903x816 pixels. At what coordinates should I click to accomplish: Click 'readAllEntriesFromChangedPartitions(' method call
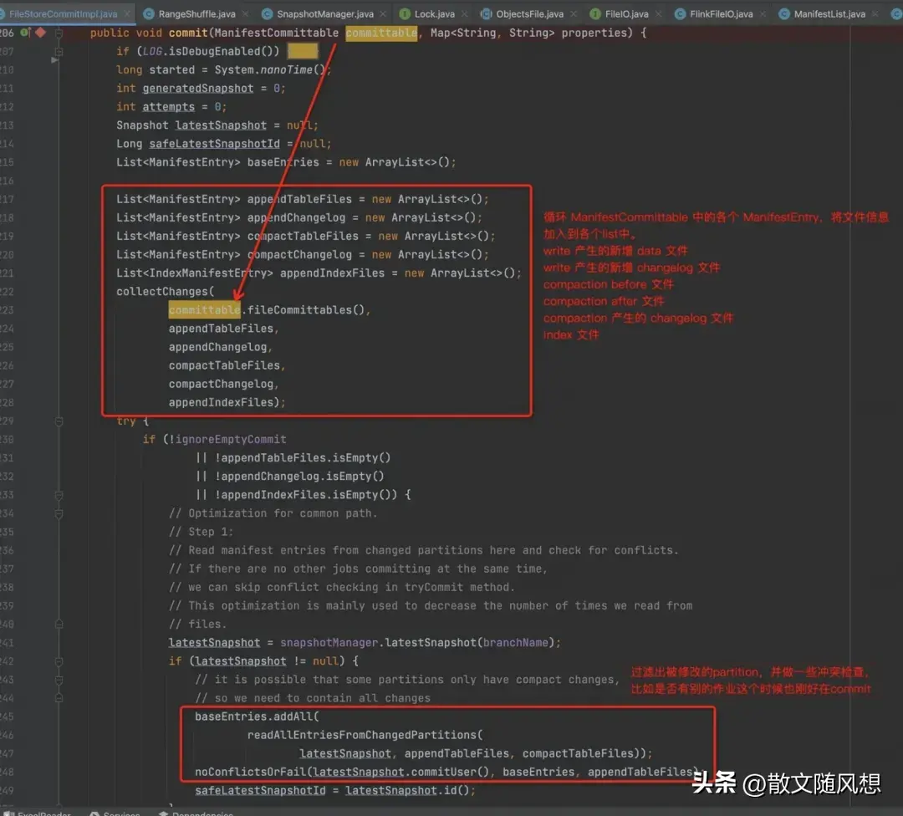coord(365,735)
